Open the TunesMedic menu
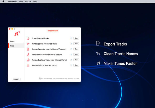155x108 pixels. tap(12, 2)
